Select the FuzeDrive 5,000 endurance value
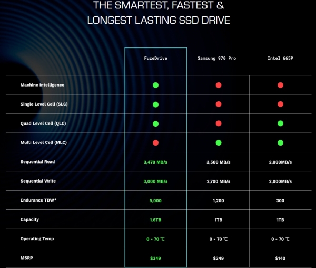 click(x=155, y=200)
